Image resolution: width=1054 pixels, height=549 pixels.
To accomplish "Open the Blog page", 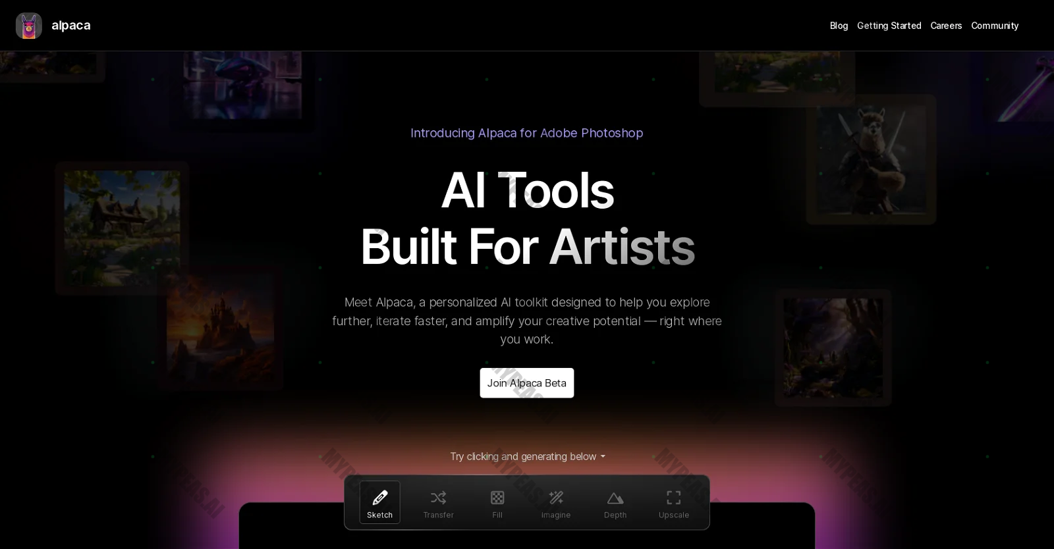I will click(839, 26).
